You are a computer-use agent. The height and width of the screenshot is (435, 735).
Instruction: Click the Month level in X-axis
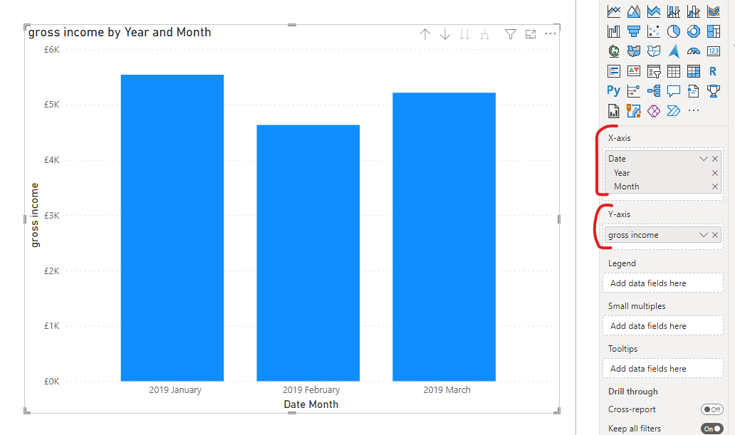[x=626, y=187]
